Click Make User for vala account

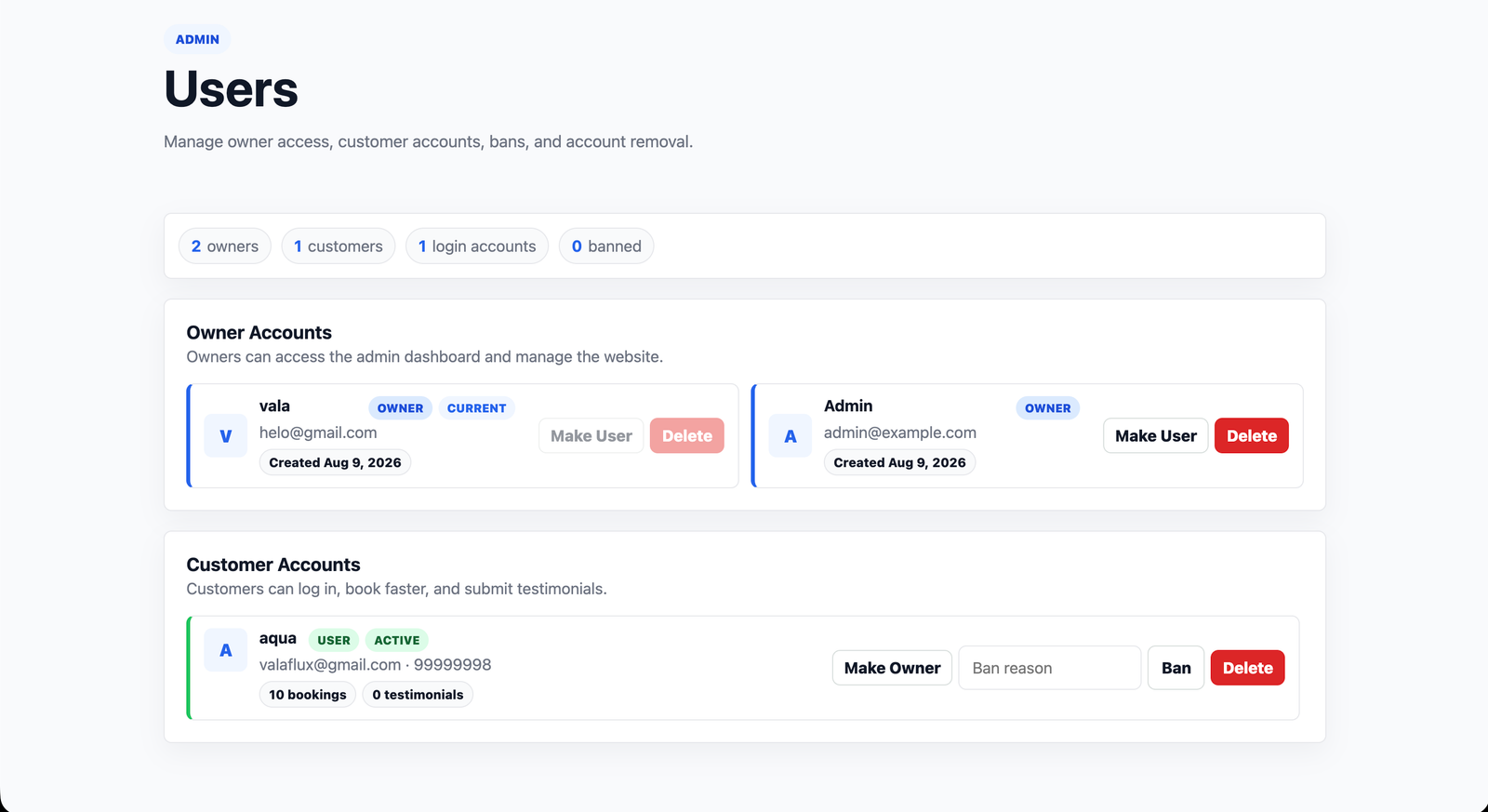591,435
